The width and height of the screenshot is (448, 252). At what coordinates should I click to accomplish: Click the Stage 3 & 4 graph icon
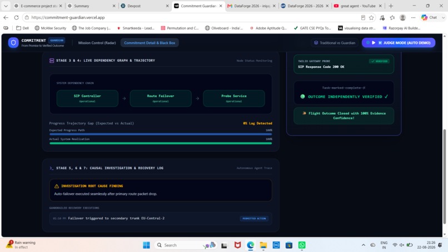52,61
